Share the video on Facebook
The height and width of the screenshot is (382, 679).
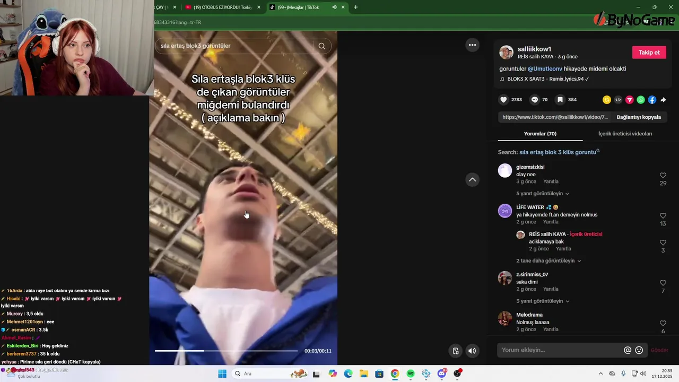pos(652,100)
